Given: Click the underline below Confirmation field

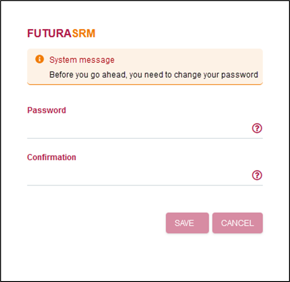Looking at the screenshot, I should (145, 185).
